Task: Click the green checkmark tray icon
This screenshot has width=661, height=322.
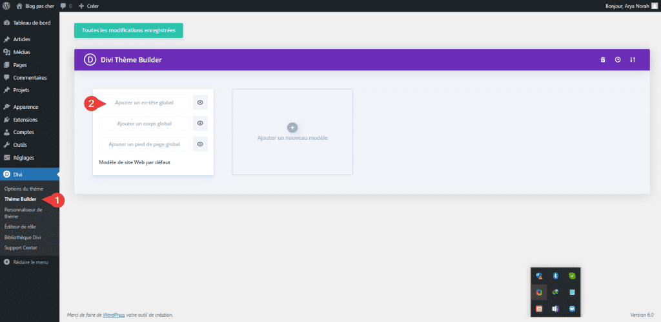Action: pyautogui.click(x=572, y=276)
